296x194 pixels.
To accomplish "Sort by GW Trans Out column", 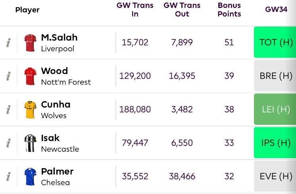I will (x=182, y=10).
